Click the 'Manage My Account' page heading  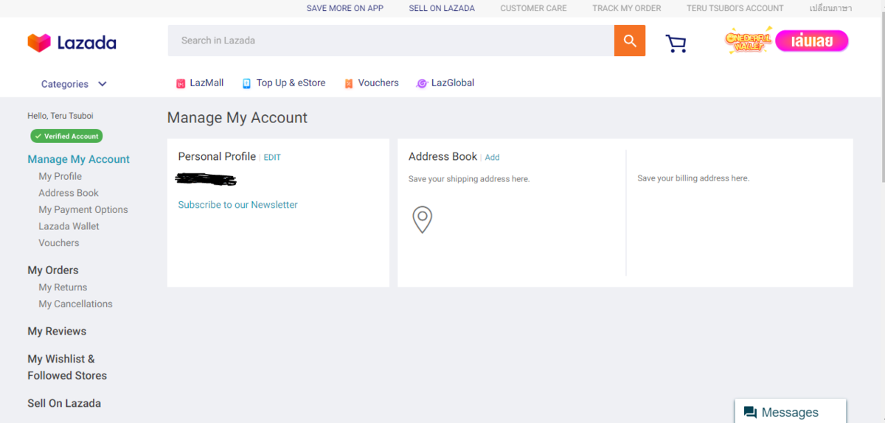[237, 118]
